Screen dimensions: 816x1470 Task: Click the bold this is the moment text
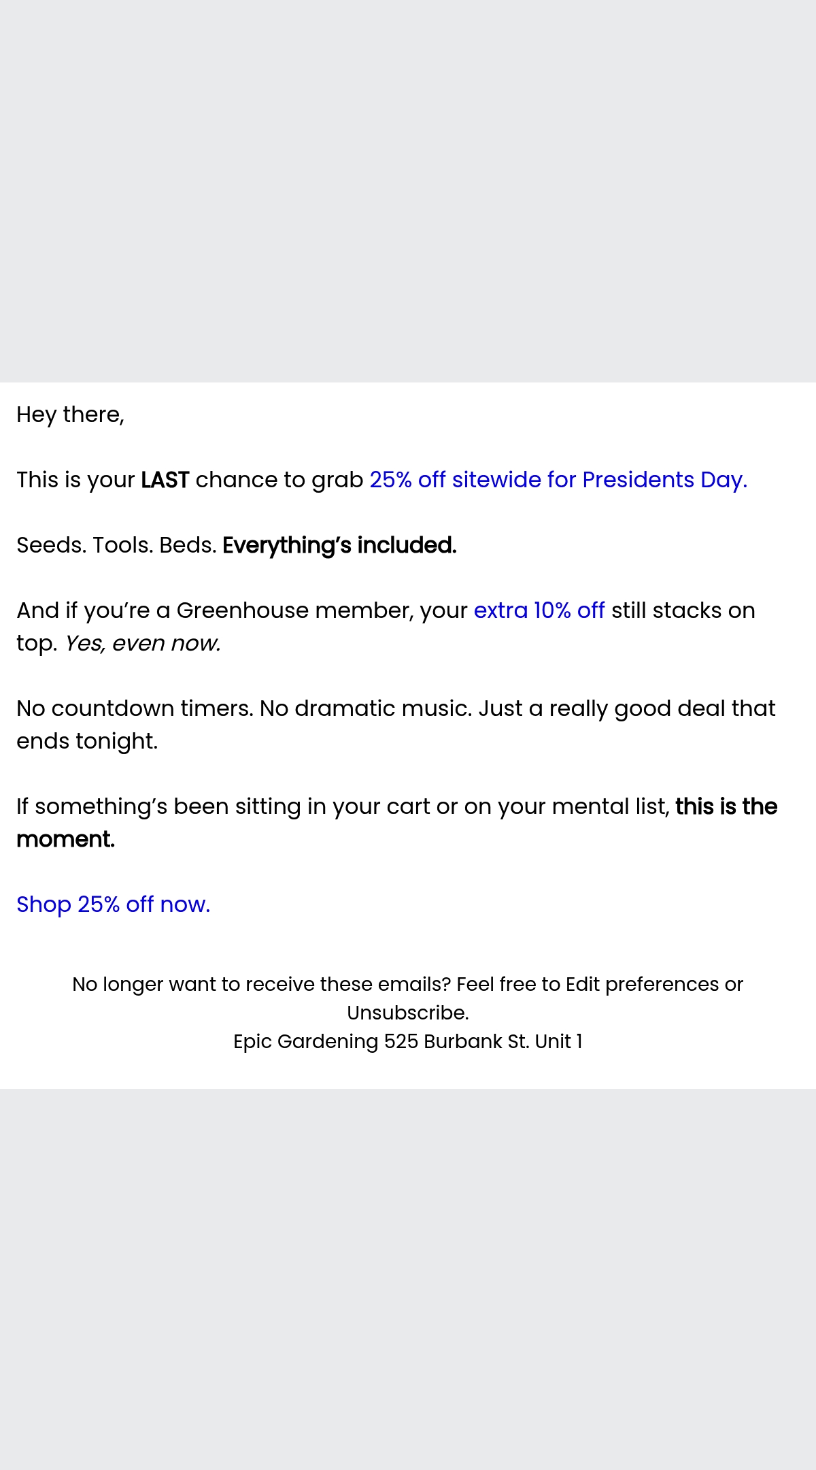[397, 823]
